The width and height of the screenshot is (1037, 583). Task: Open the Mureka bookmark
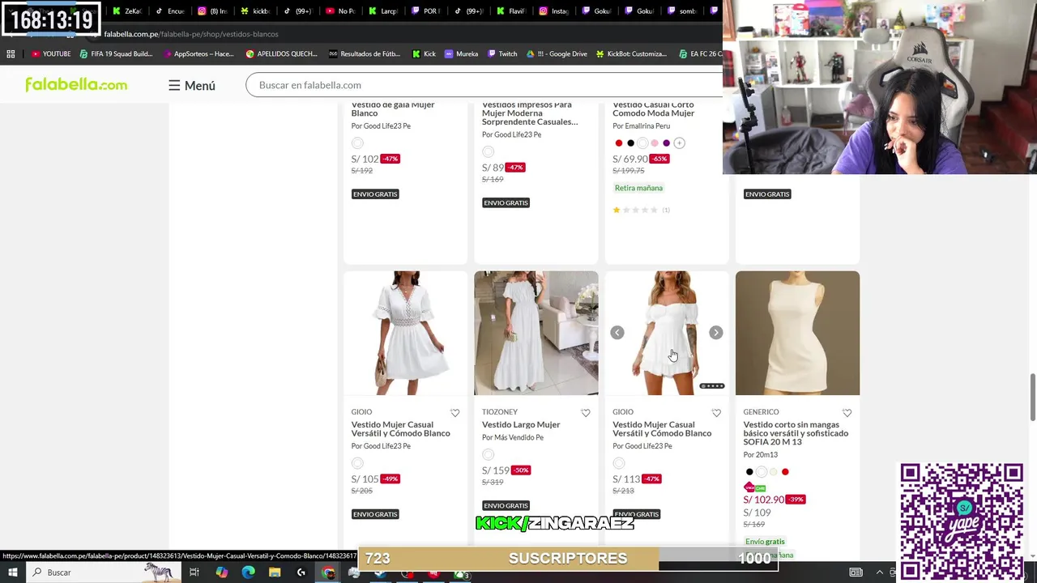tap(461, 54)
